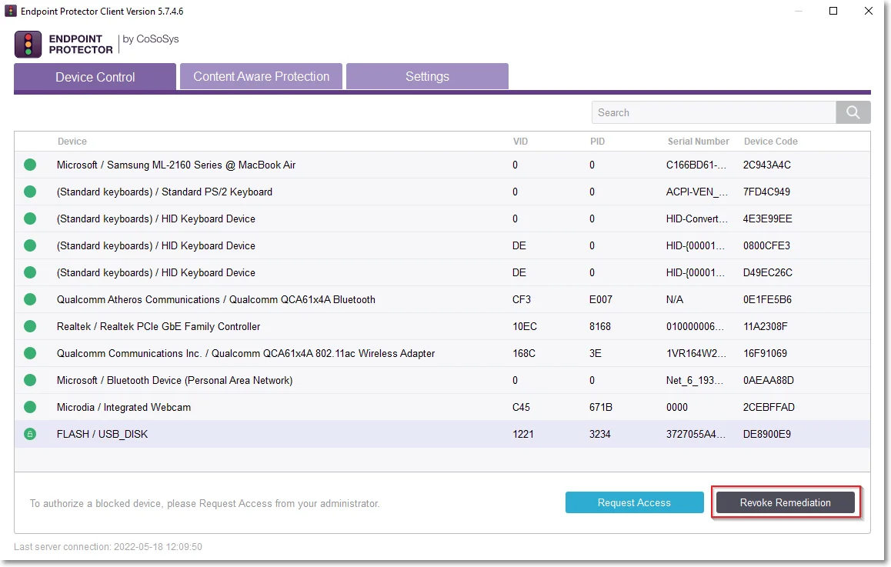Screen dimensions: 891x567
Task: Sort by the Serial Number column header
Action: click(x=699, y=141)
